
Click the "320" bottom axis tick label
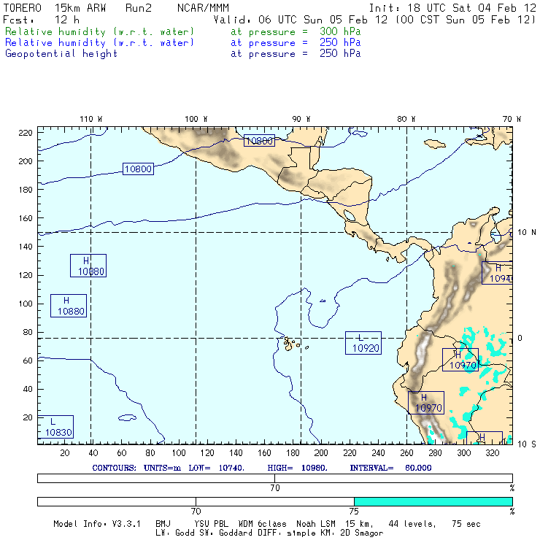[493, 453]
